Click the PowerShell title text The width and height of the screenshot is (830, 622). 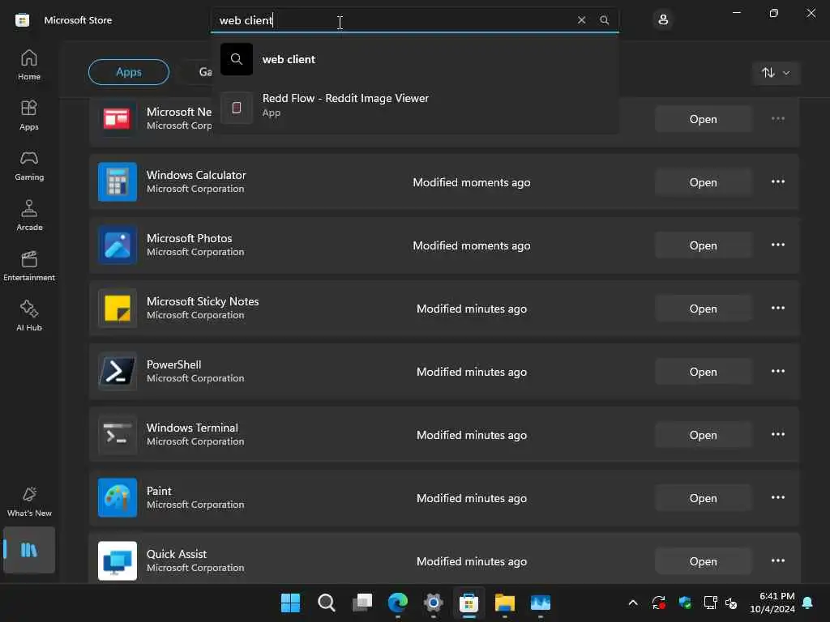173,364
